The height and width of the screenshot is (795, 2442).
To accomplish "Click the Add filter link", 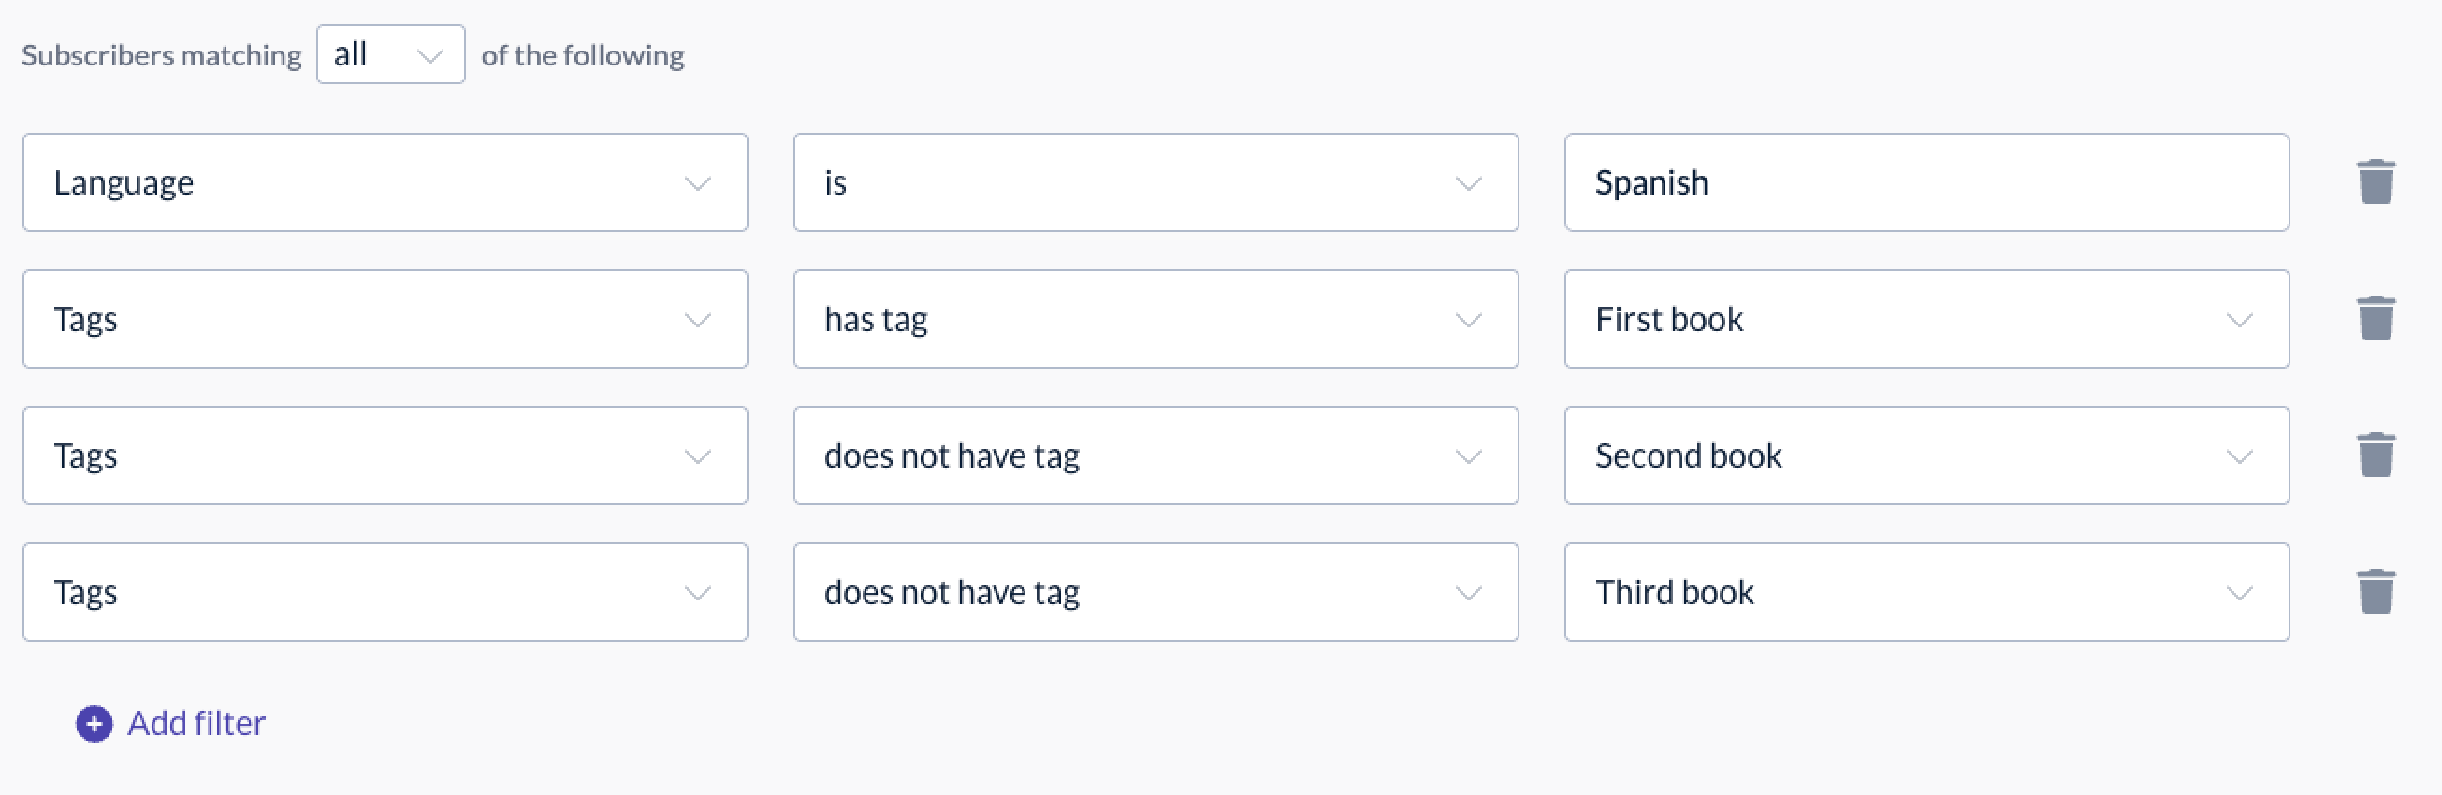I will click(196, 724).
